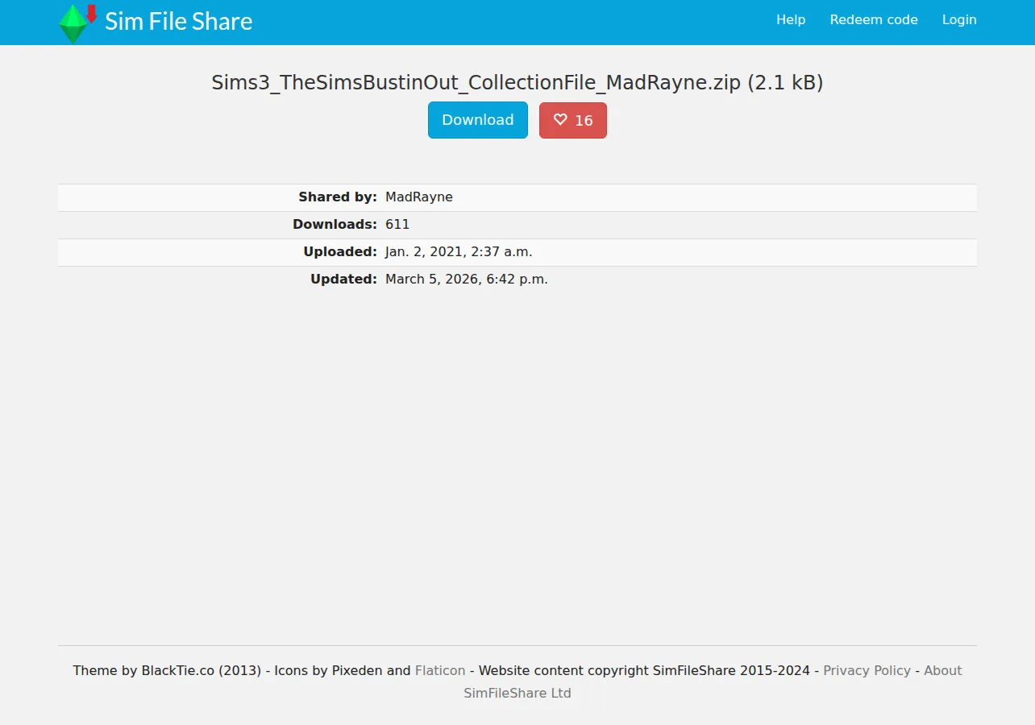Go to Redeem code page
Screen dimensions: 1035x725
pos(874,20)
